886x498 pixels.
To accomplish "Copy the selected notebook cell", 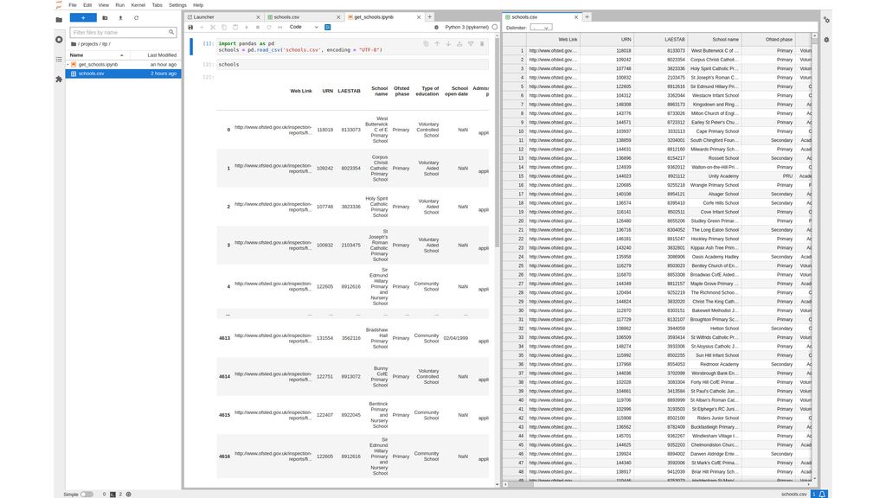I will pyautogui.click(x=224, y=26).
